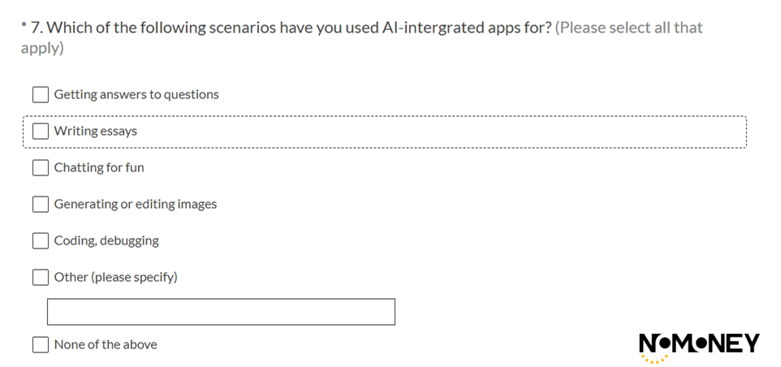
Task: Check the Coding, debugging option box
Action: (41, 240)
